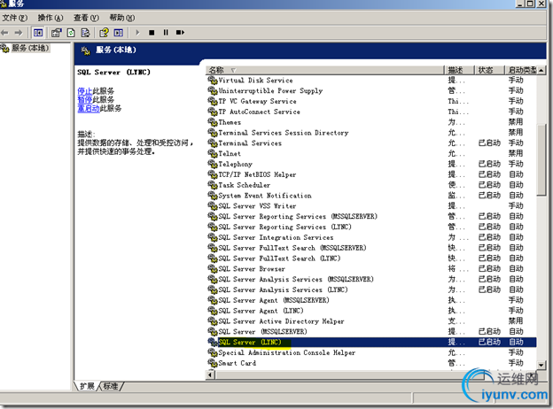The image size is (553, 409).
Task: Open the Help question-mark toolbar icon
Action: (104, 33)
